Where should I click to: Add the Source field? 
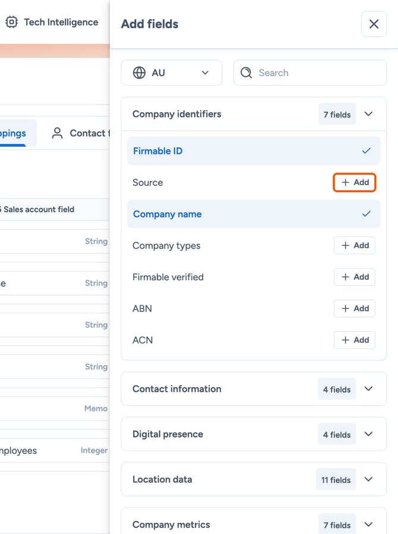click(x=355, y=182)
